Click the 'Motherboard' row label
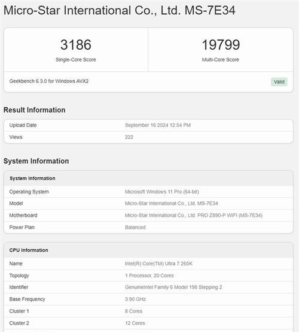The width and height of the screenshot is (299, 332). coord(23,215)
